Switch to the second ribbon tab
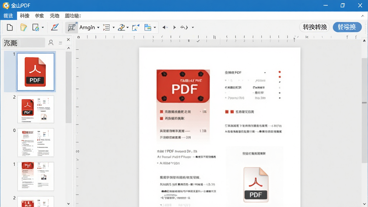The height and width of the screenshot is (207, 368). [25, 16]
